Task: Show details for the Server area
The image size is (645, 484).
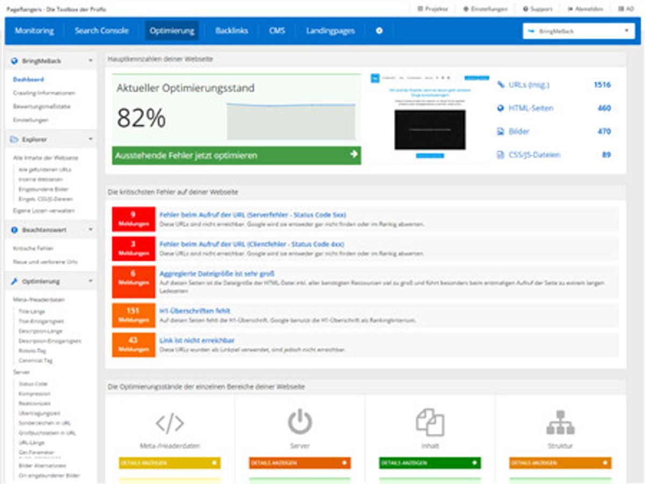Action: (300, 463)
